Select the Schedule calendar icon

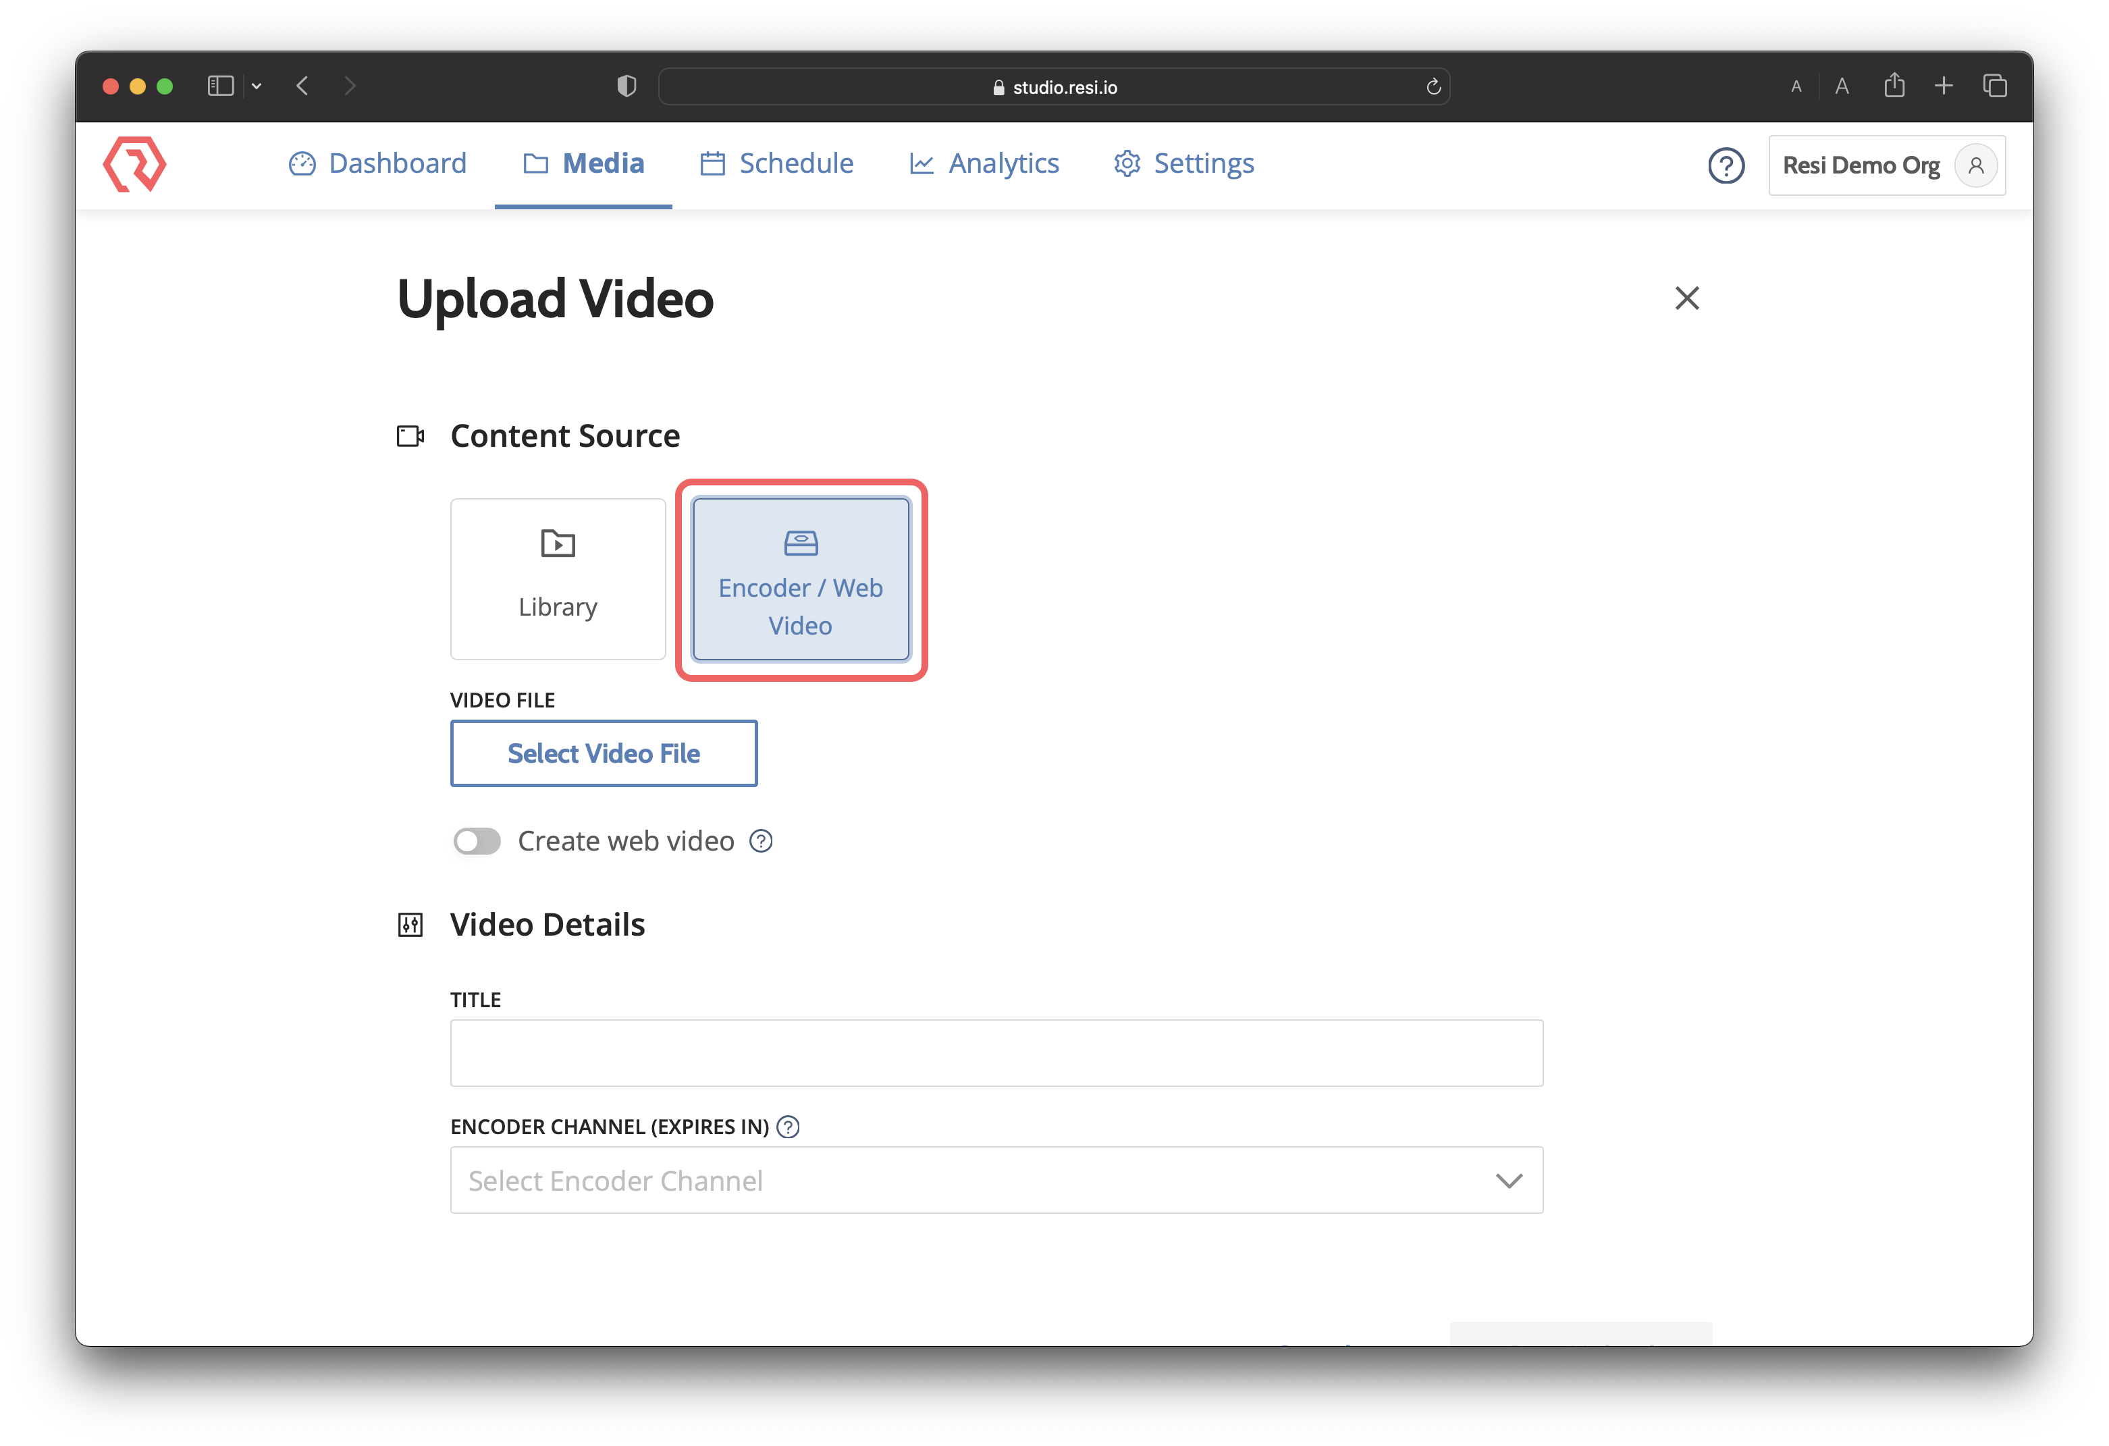click(712, 163)
